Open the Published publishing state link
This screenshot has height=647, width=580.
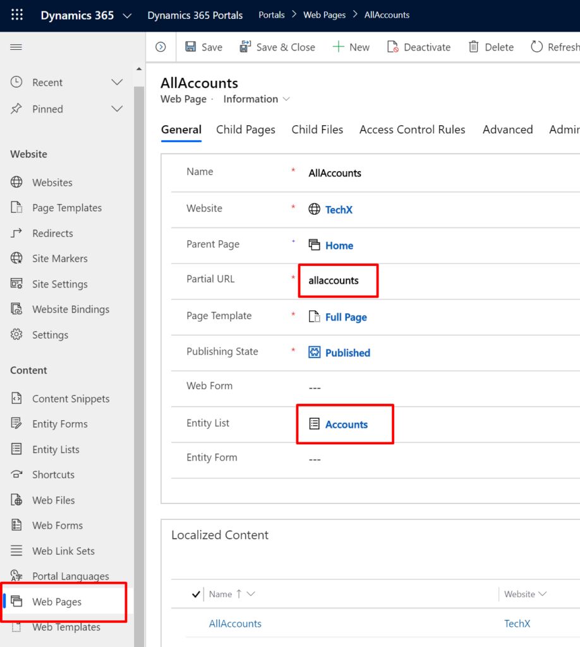pos(347,353)
